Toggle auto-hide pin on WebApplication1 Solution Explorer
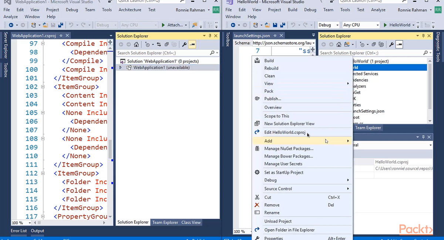 (210, 36)
